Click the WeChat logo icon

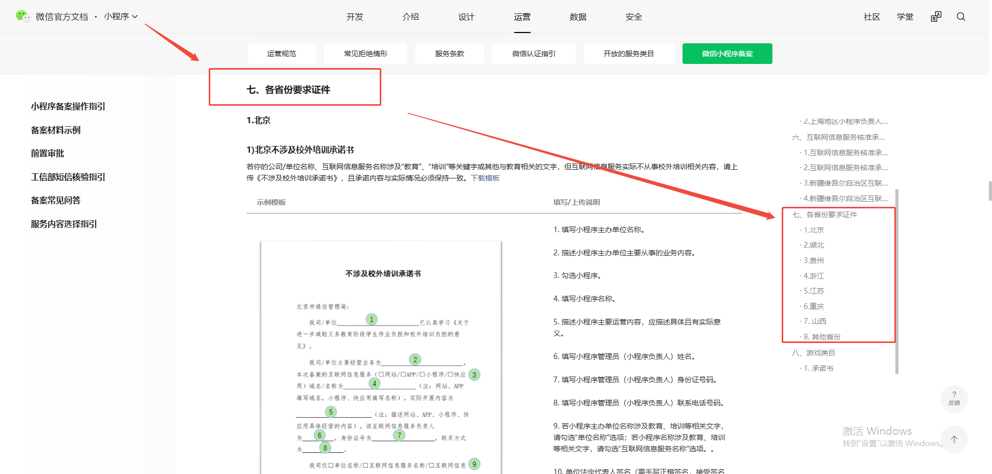[22, 16]
